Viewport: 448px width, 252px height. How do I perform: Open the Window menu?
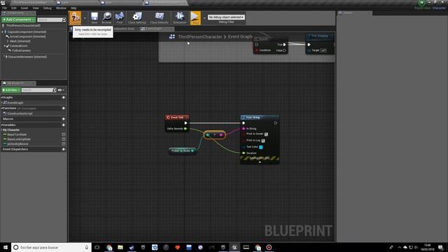pyautogui.click(x=61, y=8)
